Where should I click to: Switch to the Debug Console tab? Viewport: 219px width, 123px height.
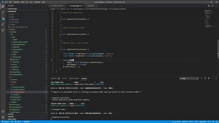(x=74, y=79)
